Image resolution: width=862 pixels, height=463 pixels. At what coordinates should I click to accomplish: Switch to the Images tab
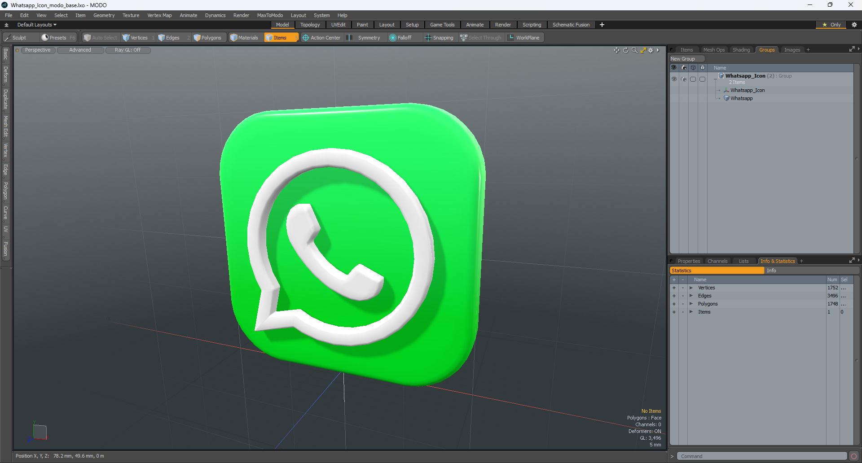pos(792,50)
